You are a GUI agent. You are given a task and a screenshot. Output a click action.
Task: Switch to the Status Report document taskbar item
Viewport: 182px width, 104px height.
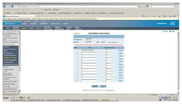pyautogui.click(x=55, y=100)
